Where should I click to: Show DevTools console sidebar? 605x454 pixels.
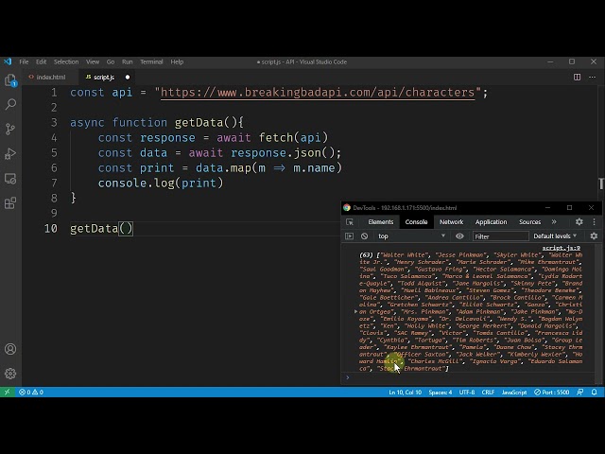[349, 236]
